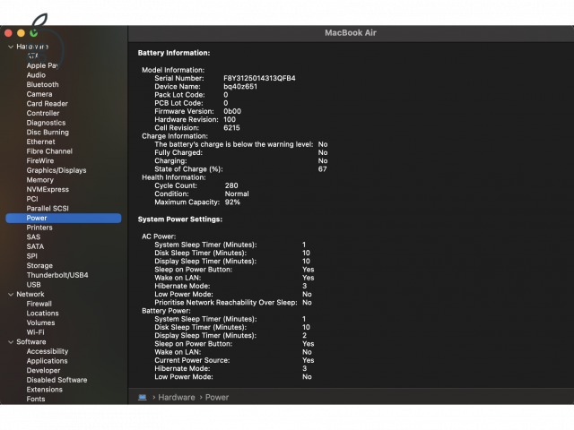Viewport: 574px width, 430px height.
Task: Select Parallel SCSI entry
Action: 48,209
